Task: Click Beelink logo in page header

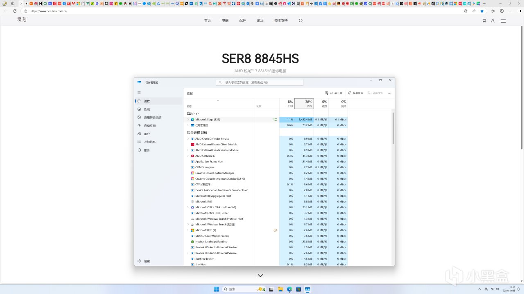Action: click(x=22, y=20)
